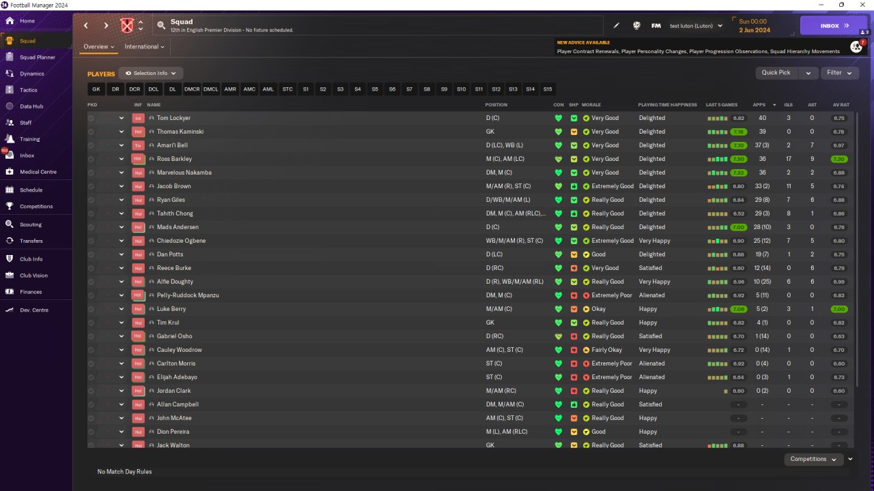
Task: Open Scouting via the magnifier sidebar icon
Action: 10,224
